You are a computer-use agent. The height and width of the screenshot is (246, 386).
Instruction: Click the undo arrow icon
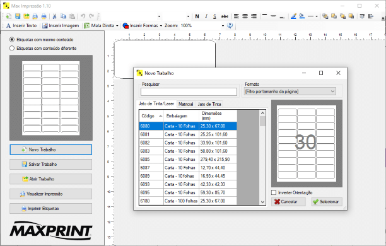[83, 16]
